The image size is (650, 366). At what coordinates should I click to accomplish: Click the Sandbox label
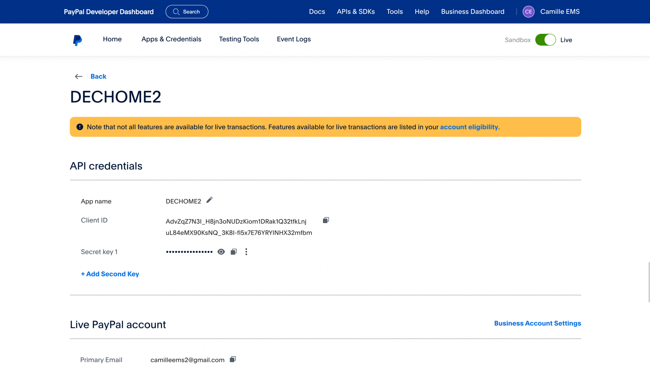point(518,40)
